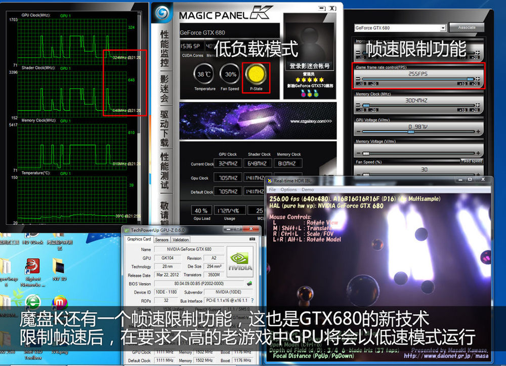The width and height of the screenshot is (506, 366).
Task: Click -10 under Memory Clock slider
Action: [x=361, y=110]
